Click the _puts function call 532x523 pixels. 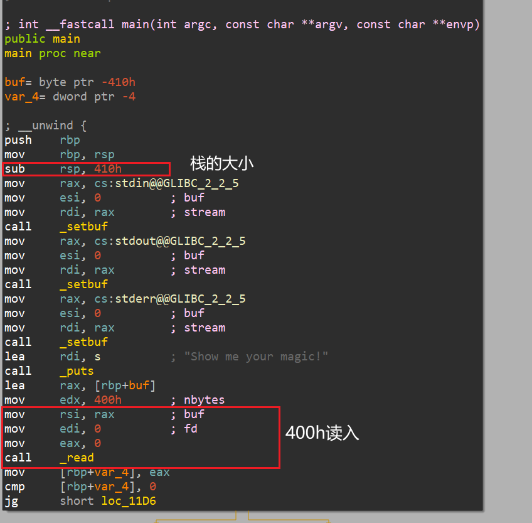(x=77, y=371)
